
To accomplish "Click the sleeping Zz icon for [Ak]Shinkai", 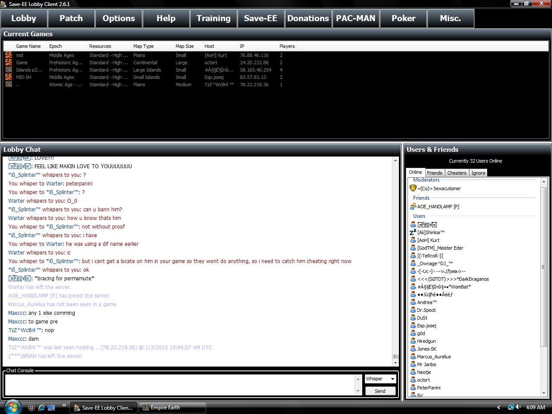I will pos(413,232).
